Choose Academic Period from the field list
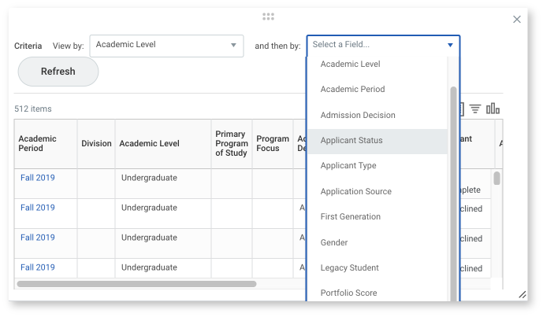The image size is (543, 317). click(x=377, y=89)
